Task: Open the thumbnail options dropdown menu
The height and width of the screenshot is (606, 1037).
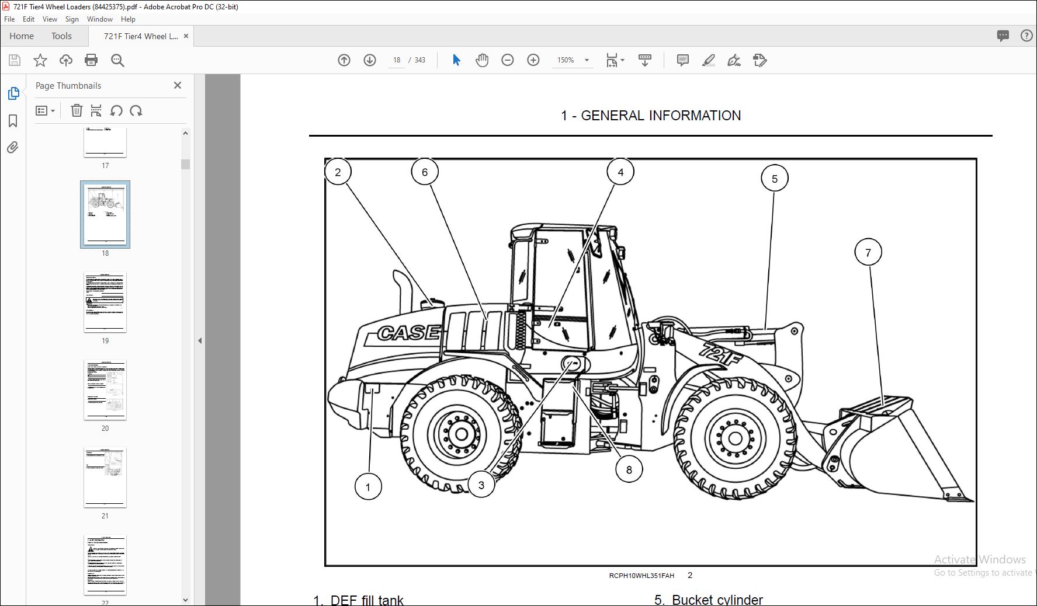Action: [x=45, y=110]
